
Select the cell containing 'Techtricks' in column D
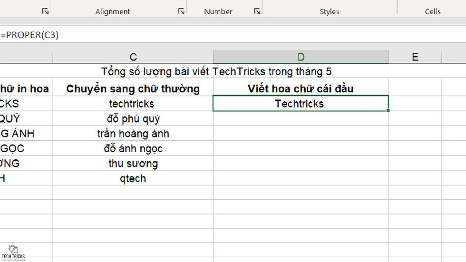[x=301, y=103]
